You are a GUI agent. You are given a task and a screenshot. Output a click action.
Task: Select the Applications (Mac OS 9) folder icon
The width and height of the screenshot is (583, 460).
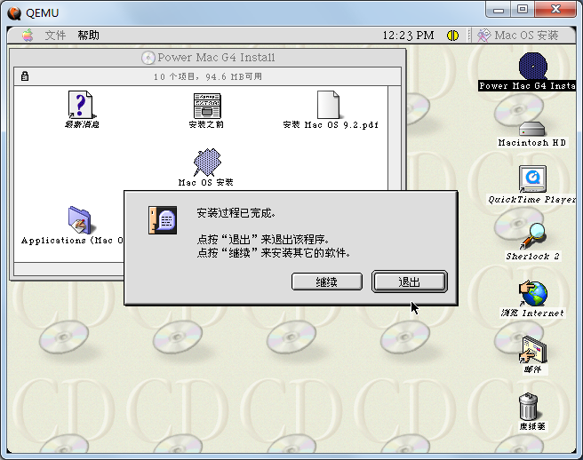(79, 220)
